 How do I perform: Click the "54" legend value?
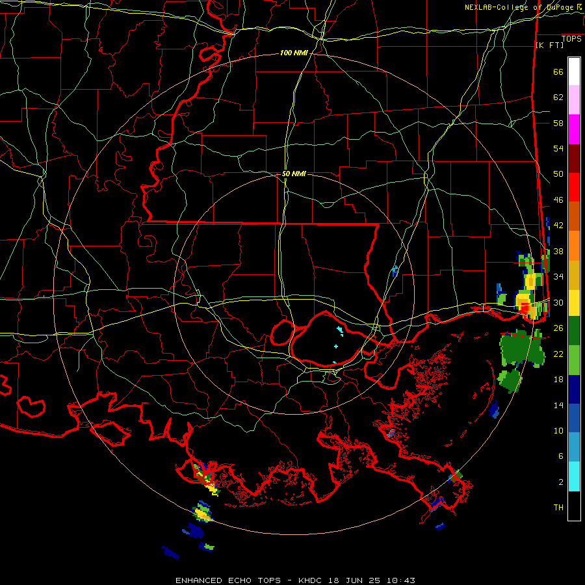click(x=558, y=148)
